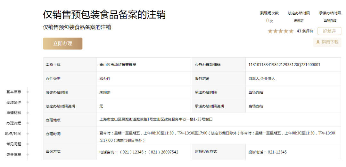346x167 pixels.
Task: Download the guide via 指南下载
Action: [327, 42]
